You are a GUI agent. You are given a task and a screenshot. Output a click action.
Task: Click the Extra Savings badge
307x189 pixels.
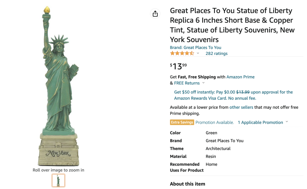pyautogui.click(x=182, y=122)
